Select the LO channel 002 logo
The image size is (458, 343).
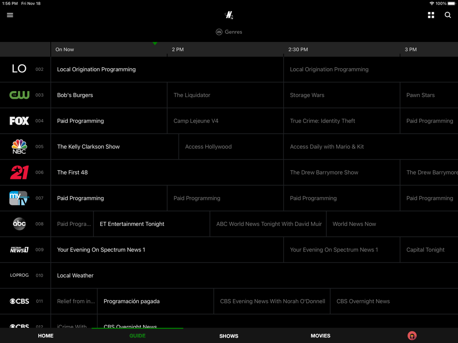tap(19, 69)
